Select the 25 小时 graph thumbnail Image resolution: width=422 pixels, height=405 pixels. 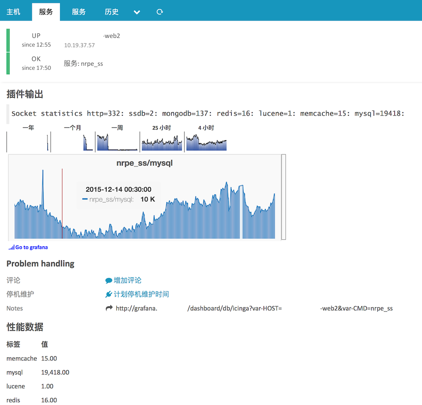point(162,142)
